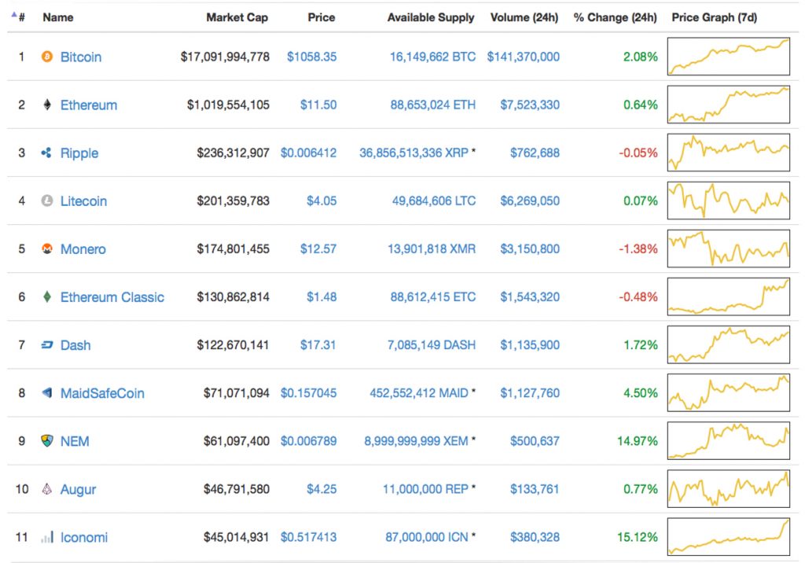Click Augur's 7d price graph
The height and width of the screenshot is (563, 805).
click(x=729, y=488)
